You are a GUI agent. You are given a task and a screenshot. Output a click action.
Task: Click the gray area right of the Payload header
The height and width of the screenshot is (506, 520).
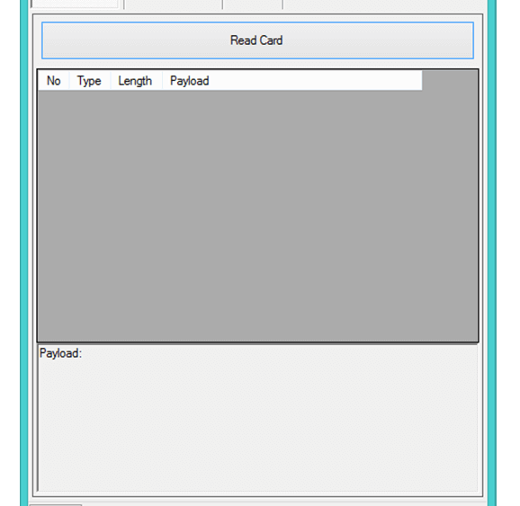(450, 81)
